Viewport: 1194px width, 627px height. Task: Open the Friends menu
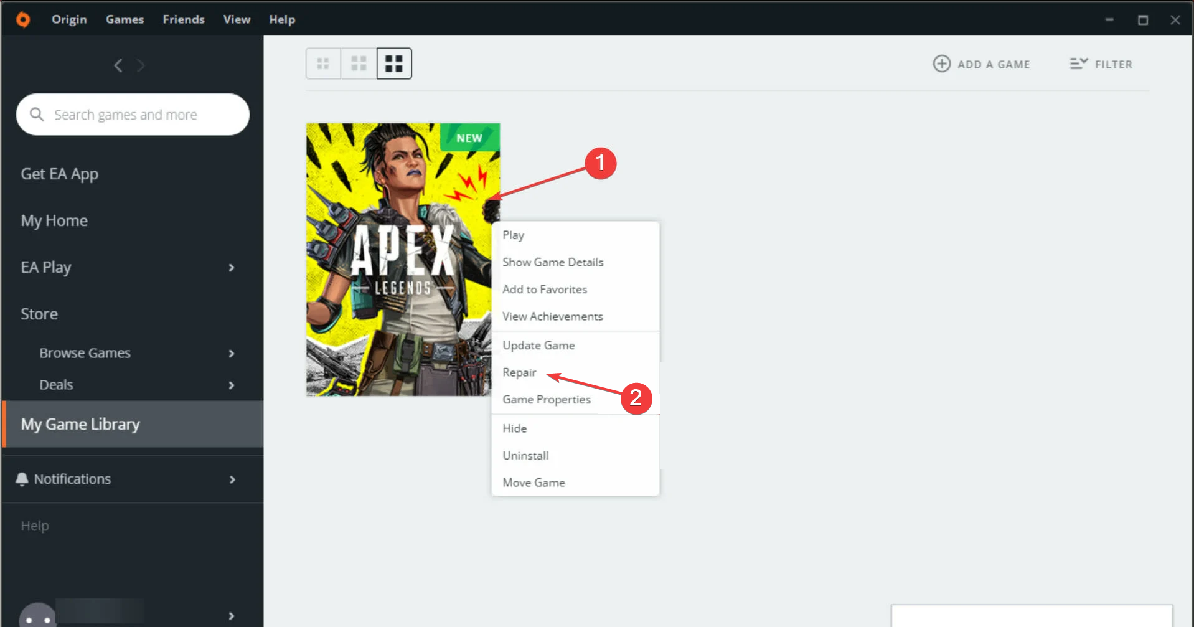[x=184, y=19]
